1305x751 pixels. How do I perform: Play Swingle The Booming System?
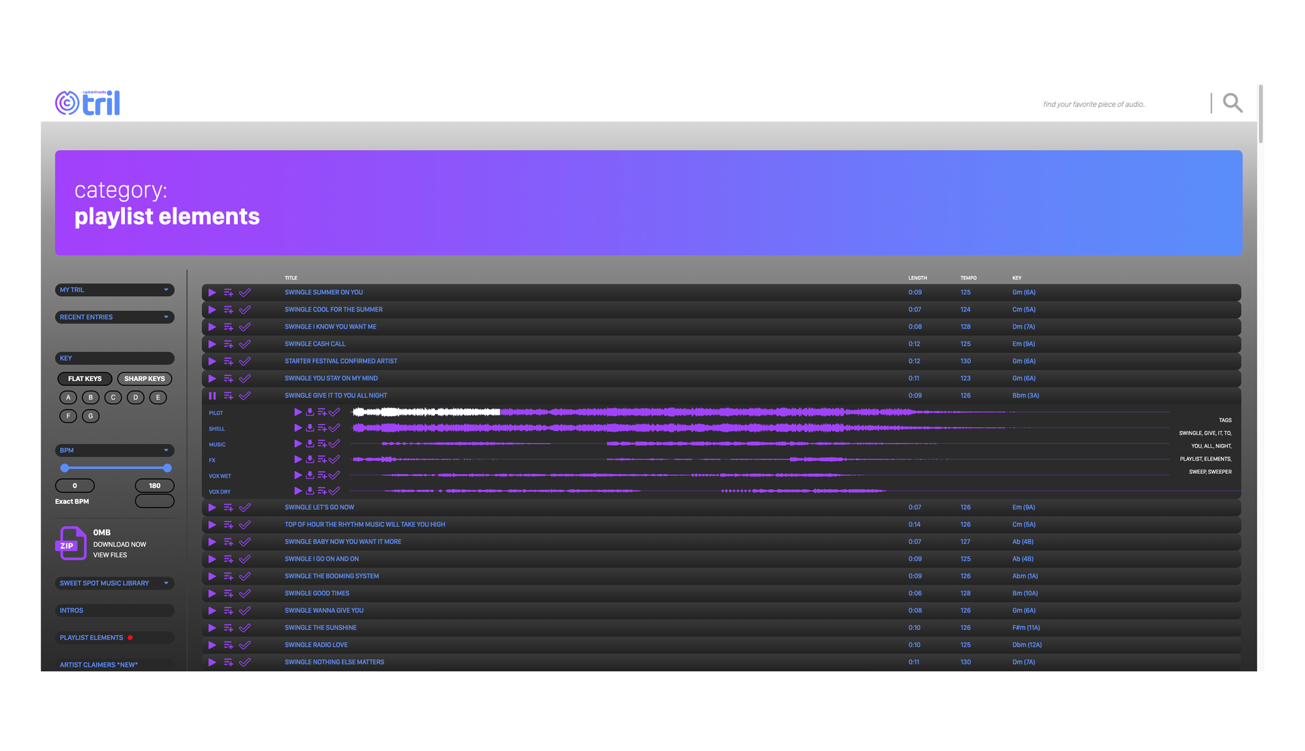(x=212, y=576)
